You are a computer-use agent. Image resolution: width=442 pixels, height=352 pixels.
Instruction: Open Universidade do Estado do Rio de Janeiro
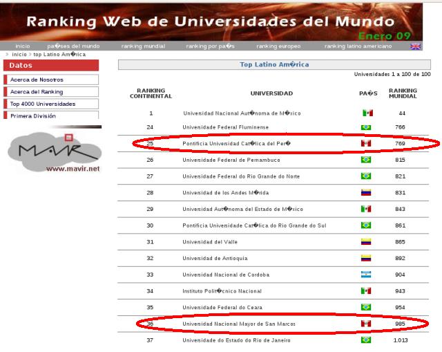pyautogui.click(x=236, y=340)
